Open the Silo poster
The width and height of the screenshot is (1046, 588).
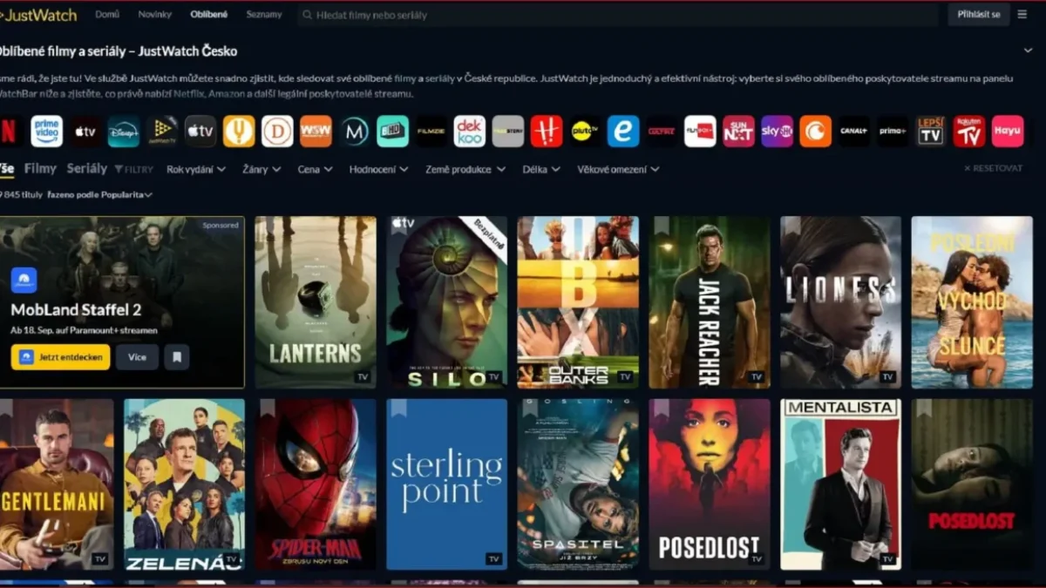click(x=446, y=302)
